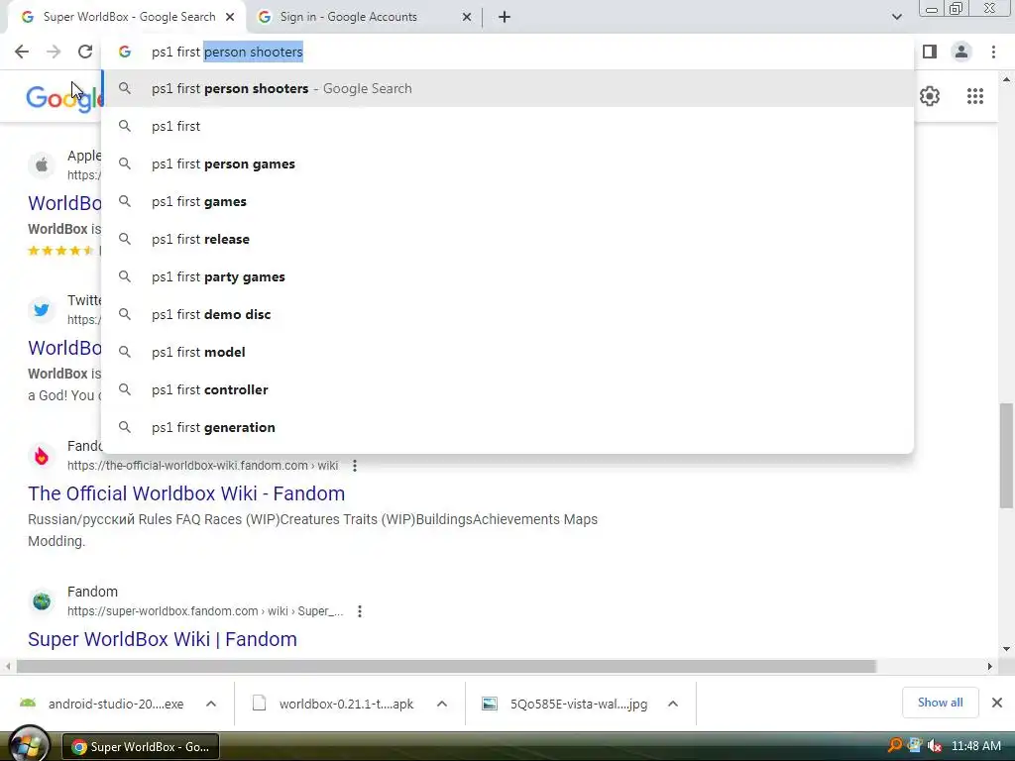Screen dimensions: 1015x761
Task: Select suggestion ps1 first generation
Action: pos(507,427)
